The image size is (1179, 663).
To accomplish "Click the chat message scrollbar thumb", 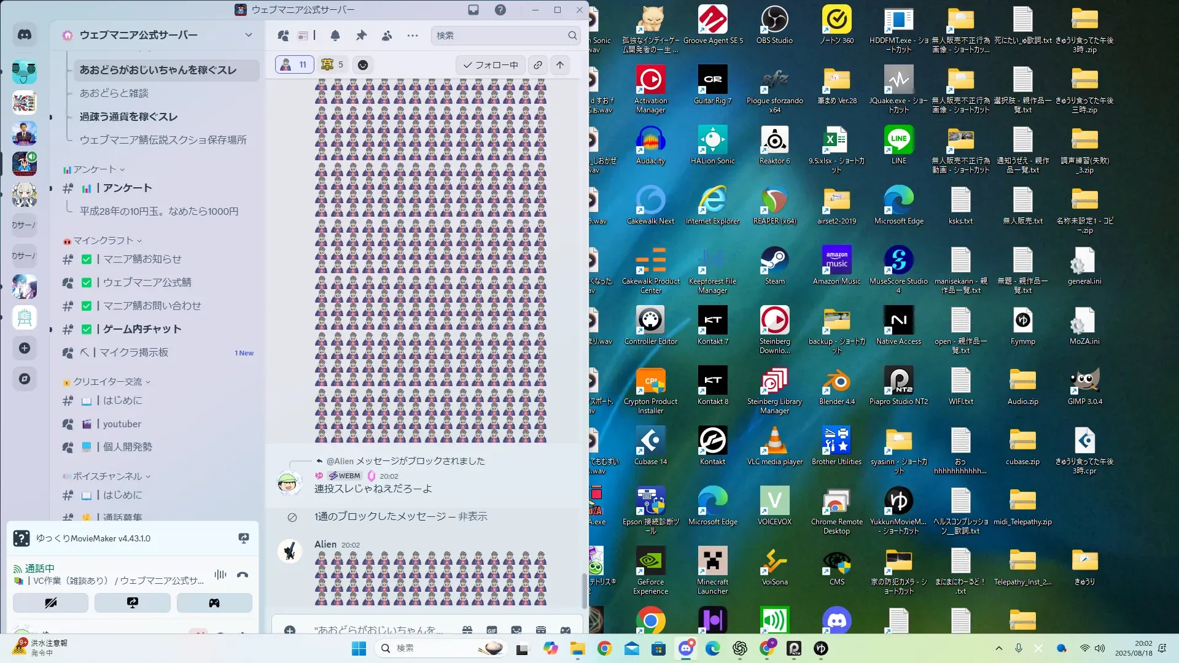I will (584, 589).
